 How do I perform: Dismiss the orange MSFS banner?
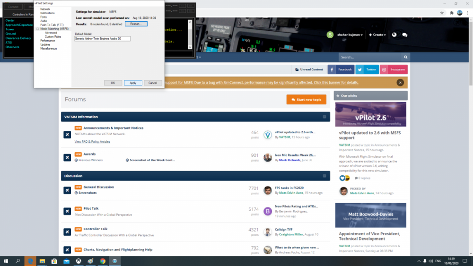[400, 83]
